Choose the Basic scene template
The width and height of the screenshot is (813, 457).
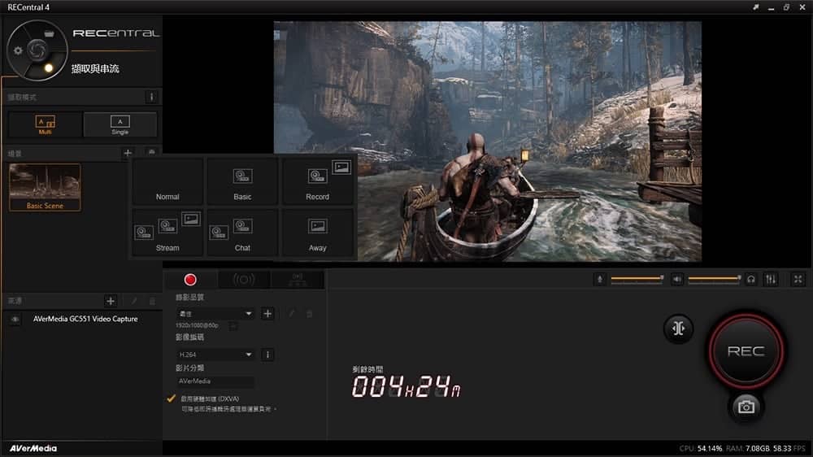[x=242, y=181]
